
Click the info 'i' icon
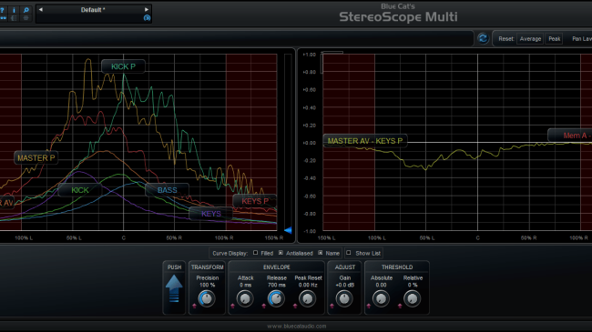click(x=14, y=10)
